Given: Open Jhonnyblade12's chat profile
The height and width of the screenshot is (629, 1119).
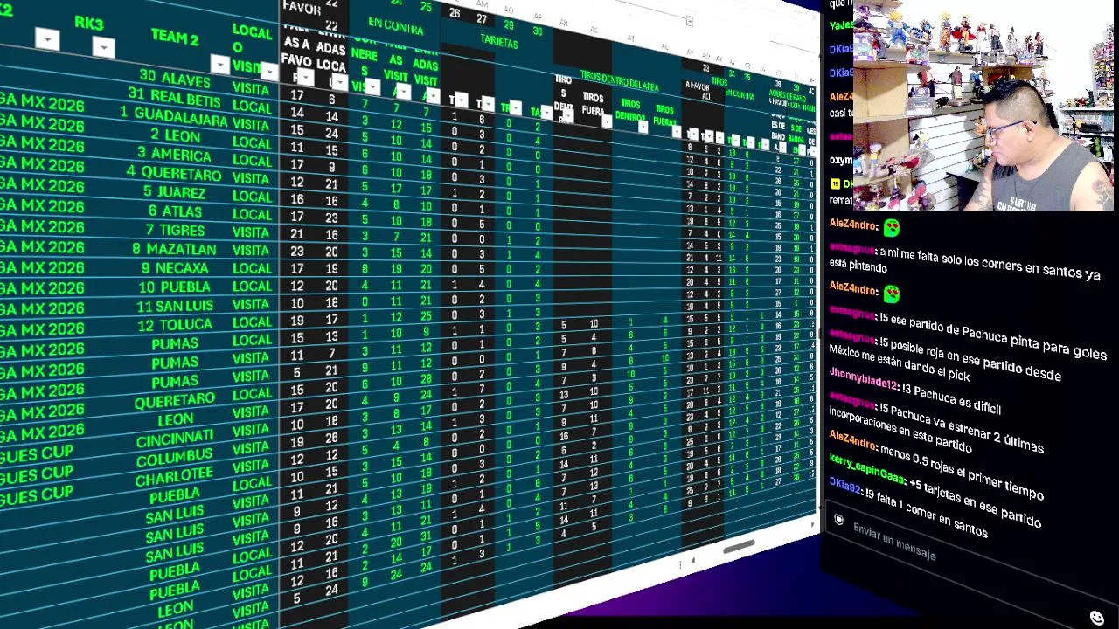Looking at the screenshot, I should (x=864, y=381).
